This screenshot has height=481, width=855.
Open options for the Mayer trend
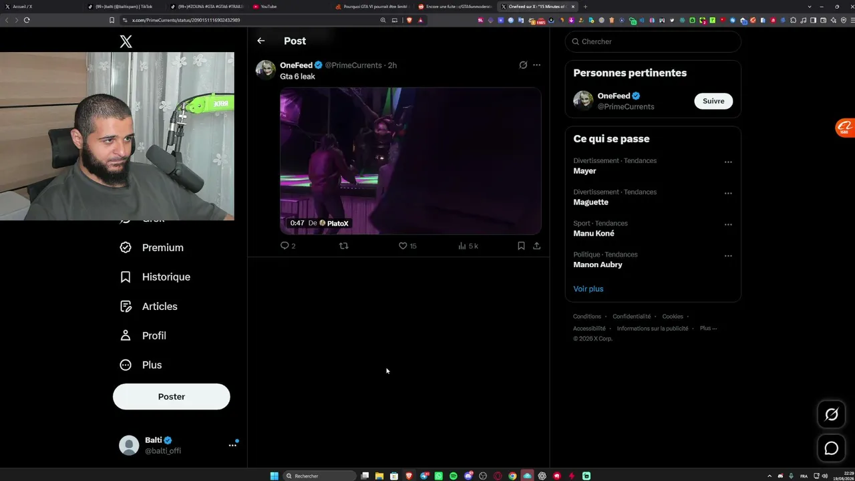[x=728, y=162]
